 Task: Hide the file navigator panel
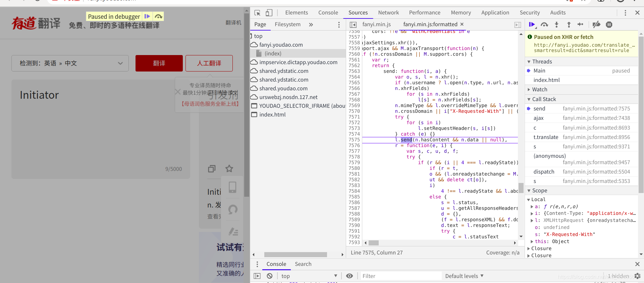pyautogui.click(x=353, y=25)
